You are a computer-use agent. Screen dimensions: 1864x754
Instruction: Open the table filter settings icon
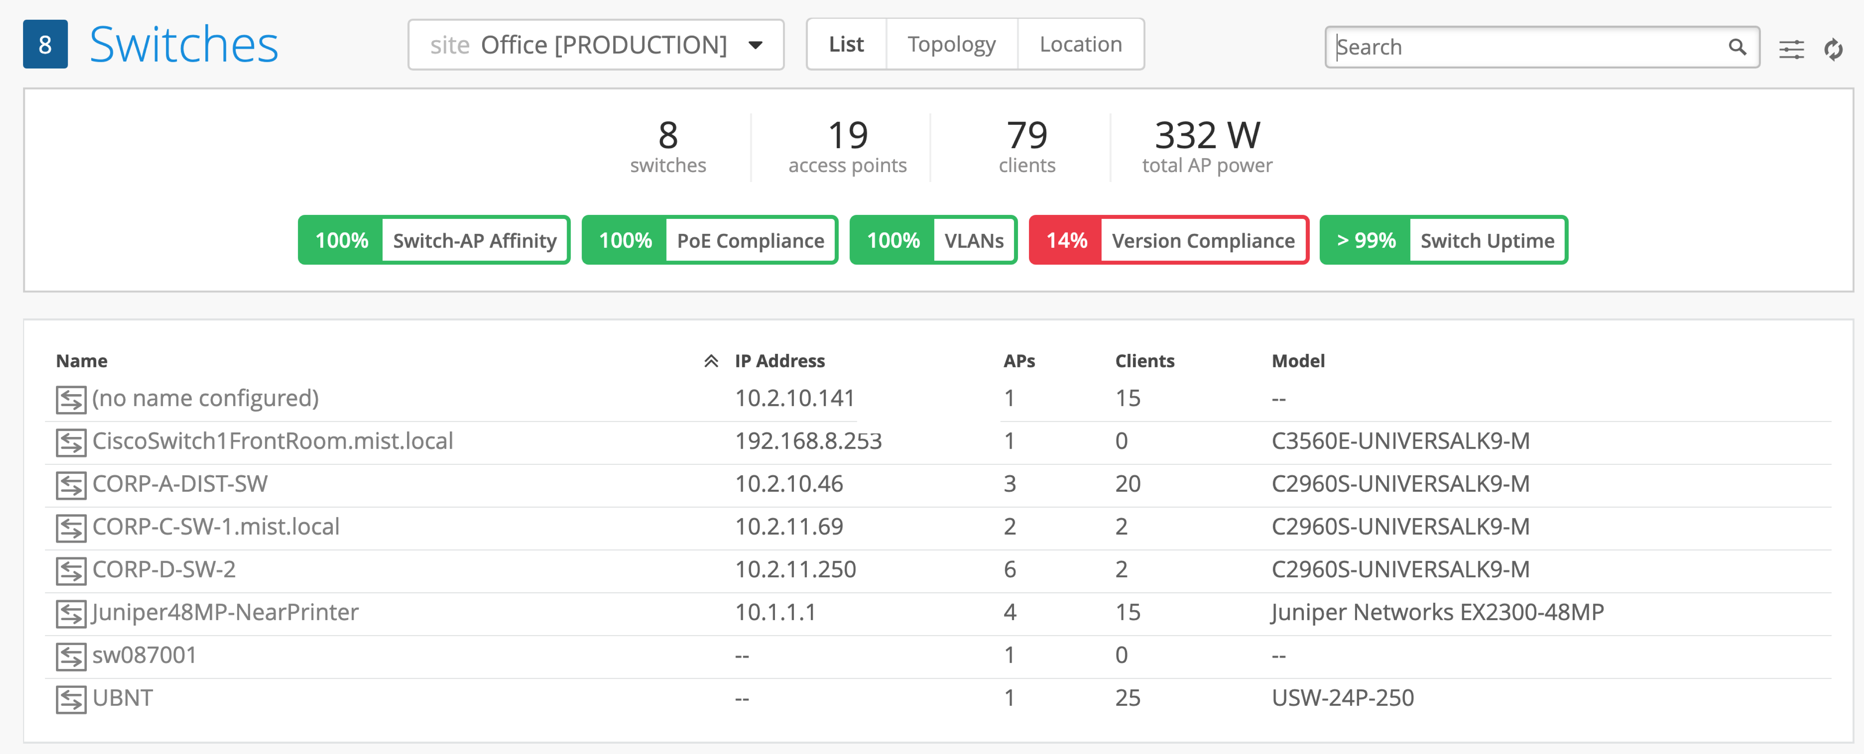pos(1791,49)
